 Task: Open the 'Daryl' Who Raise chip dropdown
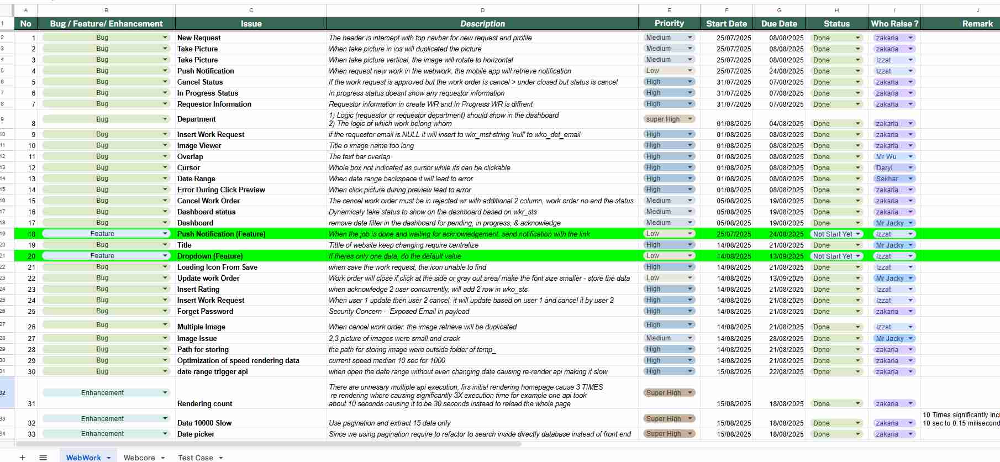[x=910, y=168]
